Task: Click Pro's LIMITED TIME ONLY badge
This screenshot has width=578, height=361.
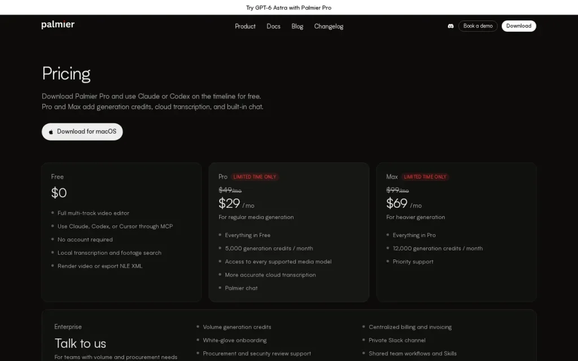Action: 255,177
